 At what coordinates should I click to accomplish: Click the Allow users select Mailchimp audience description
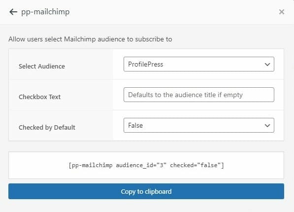[90, 39]
